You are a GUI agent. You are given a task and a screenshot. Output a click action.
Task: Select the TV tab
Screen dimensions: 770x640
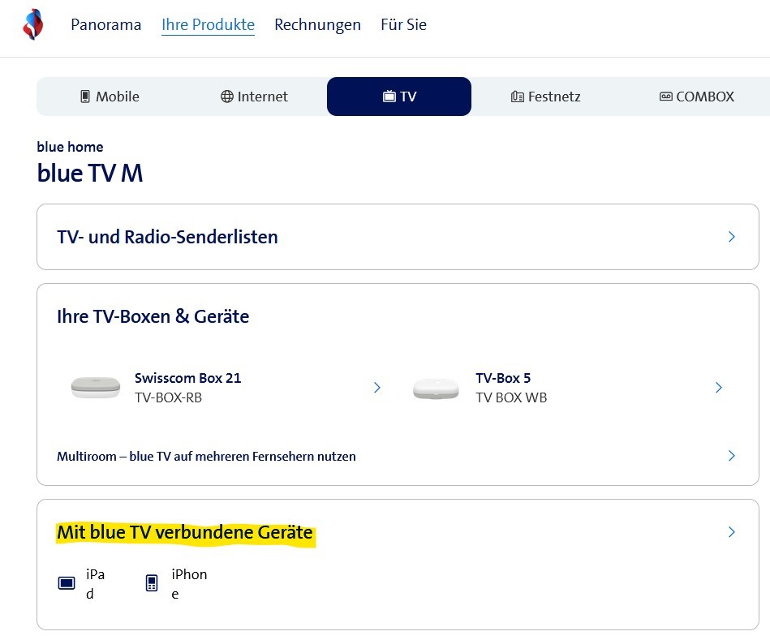(x=399, y=97)
